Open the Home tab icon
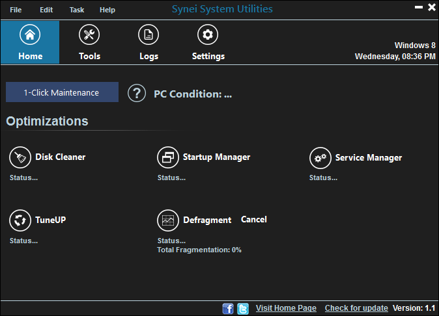The width and height of the screenshot is (439, 316). click(x=30, y=34)
